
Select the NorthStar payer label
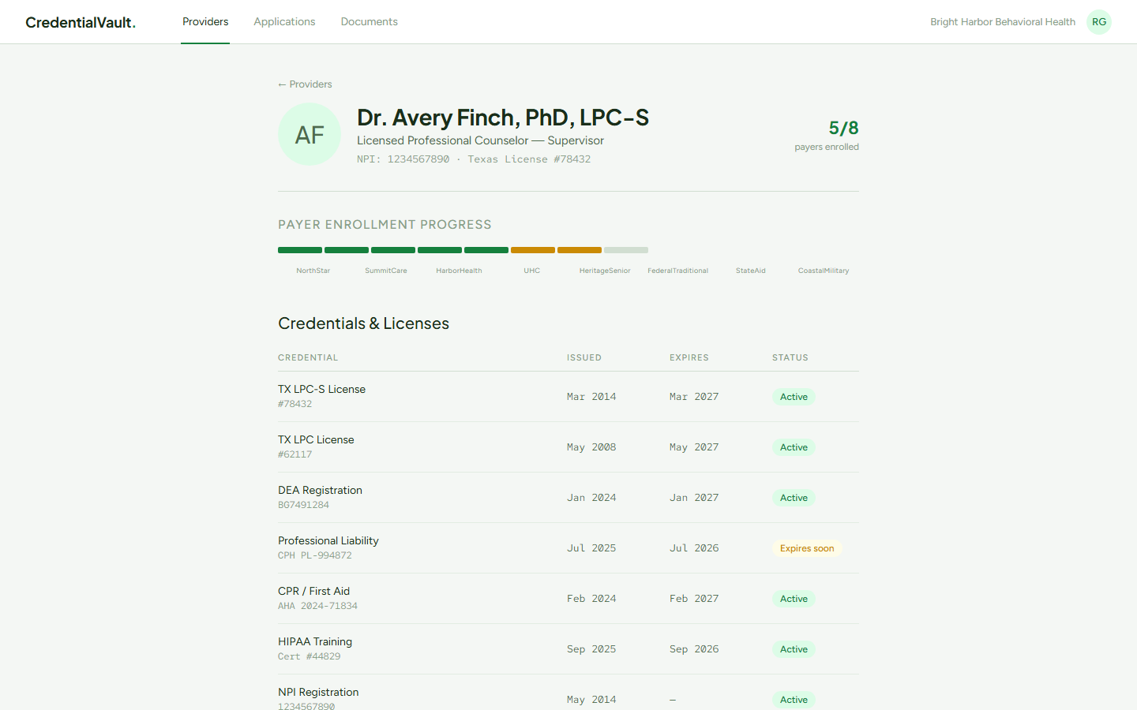point(313,271)
